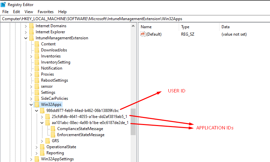Expand the Win32AppSettings key
Screen dimensions: 270x162
[31, 159]
